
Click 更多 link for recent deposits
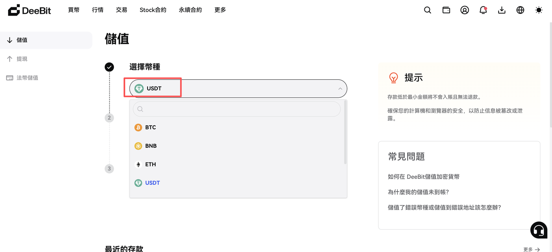[x=531, y=249]
